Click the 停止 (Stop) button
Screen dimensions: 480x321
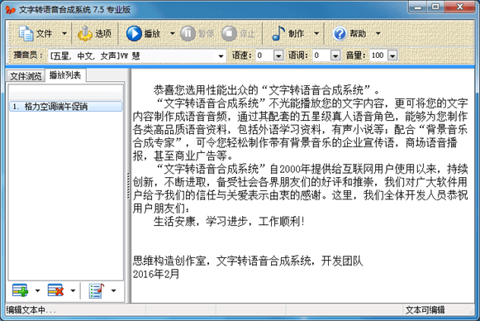click(229, 33)
